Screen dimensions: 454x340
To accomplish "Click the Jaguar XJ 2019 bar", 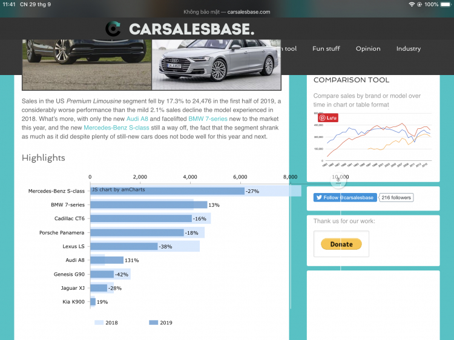I will [99, 288].
